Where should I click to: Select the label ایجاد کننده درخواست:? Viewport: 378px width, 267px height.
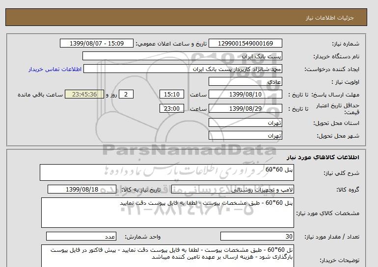[332, 69]
